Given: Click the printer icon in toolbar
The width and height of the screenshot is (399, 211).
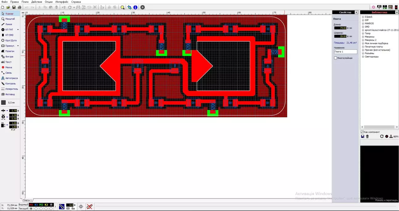Looking at the screenshot, I should point(19,7).
